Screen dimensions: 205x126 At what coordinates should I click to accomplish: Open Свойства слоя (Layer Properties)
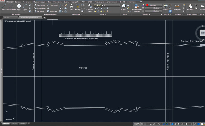90,7
